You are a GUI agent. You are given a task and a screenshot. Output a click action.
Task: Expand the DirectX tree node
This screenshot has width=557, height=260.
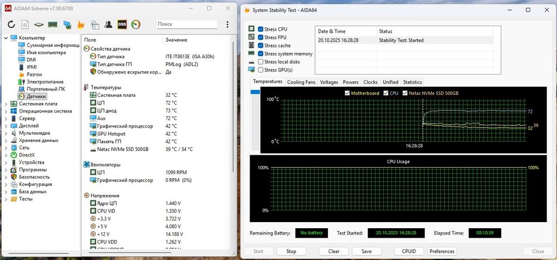tap(6, 155)
